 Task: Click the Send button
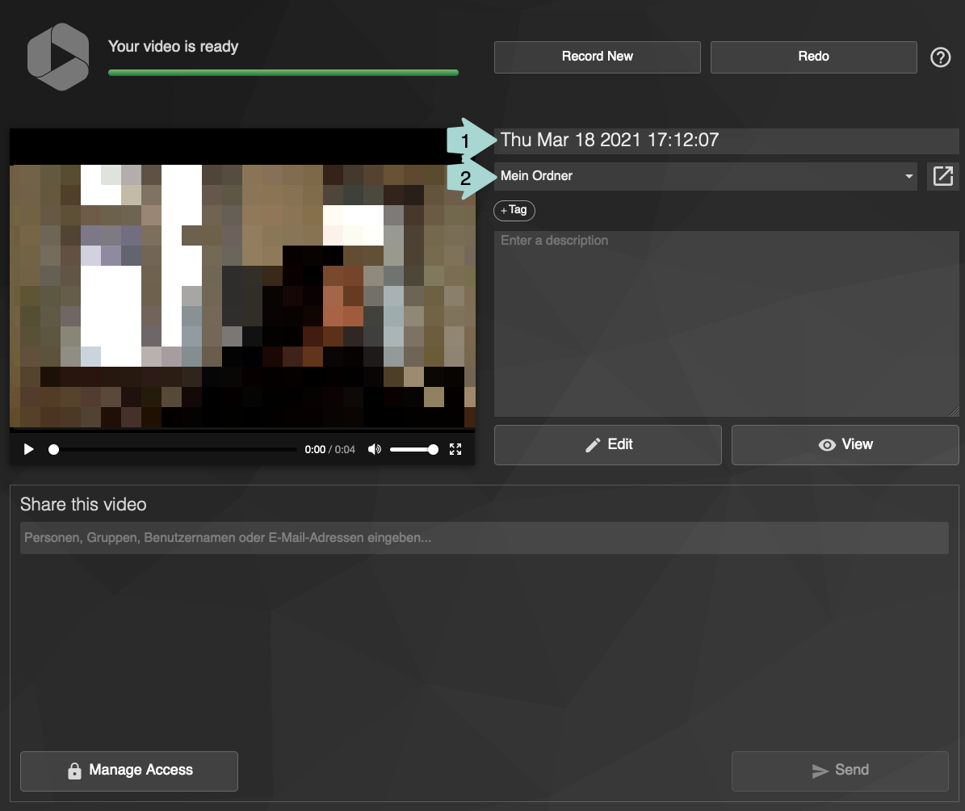[x=839, y=771]
